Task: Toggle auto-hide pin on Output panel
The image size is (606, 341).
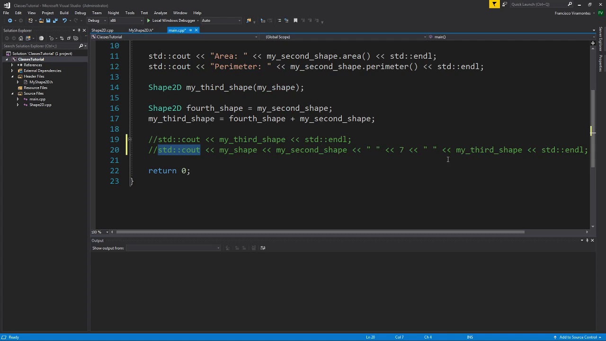Action: 587,241
